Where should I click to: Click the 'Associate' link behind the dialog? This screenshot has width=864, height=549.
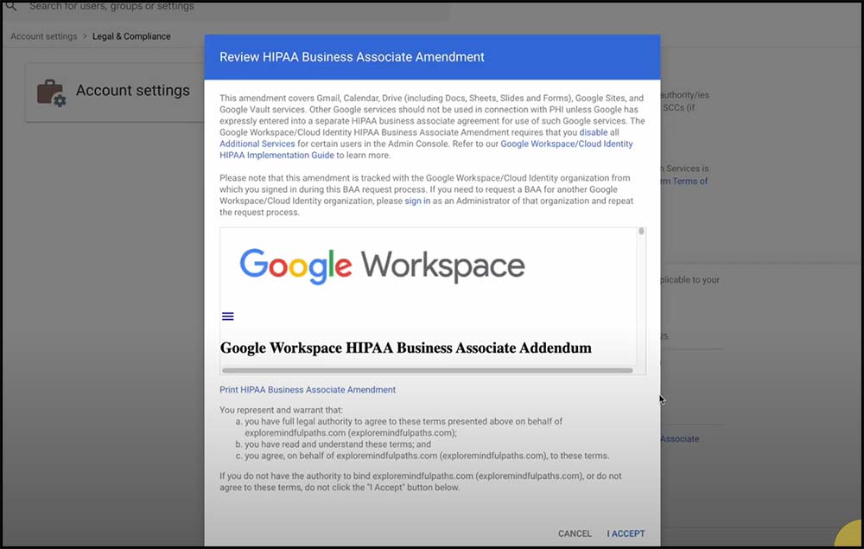point(680,438)
